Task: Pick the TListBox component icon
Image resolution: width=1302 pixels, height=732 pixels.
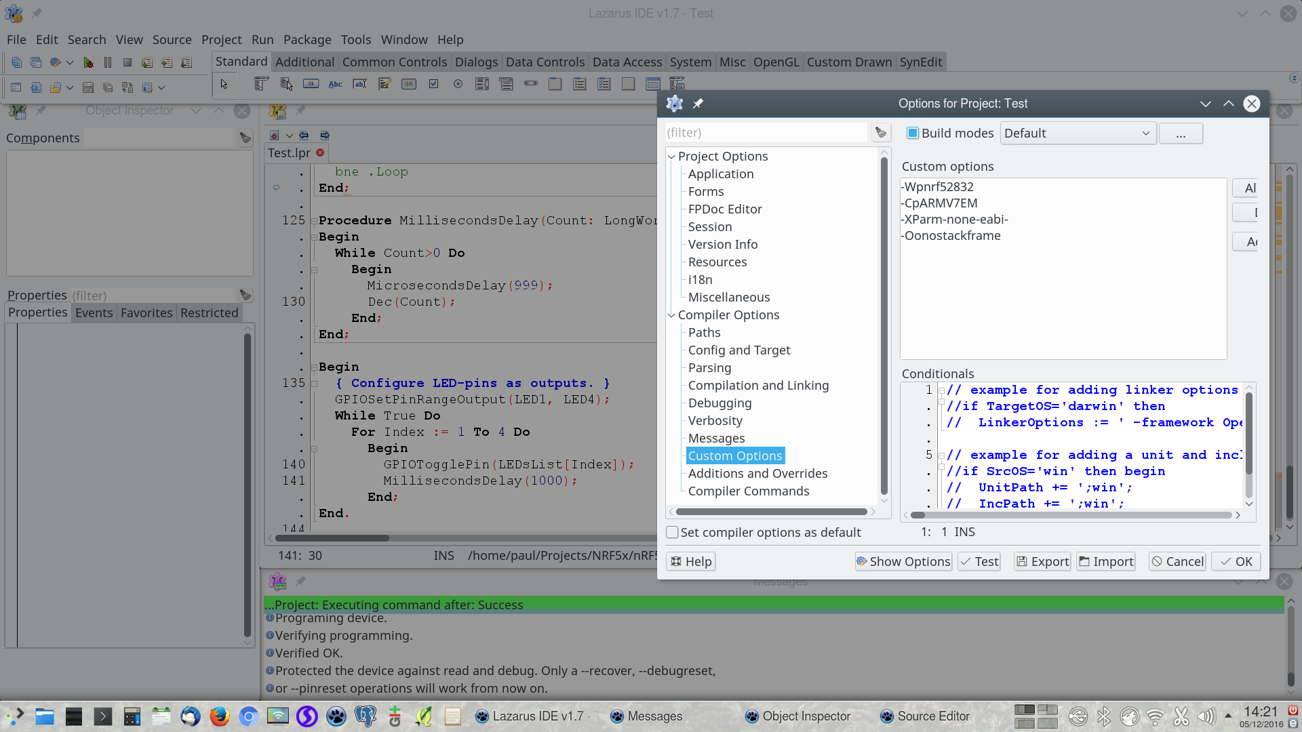Action: pos(482,84)
